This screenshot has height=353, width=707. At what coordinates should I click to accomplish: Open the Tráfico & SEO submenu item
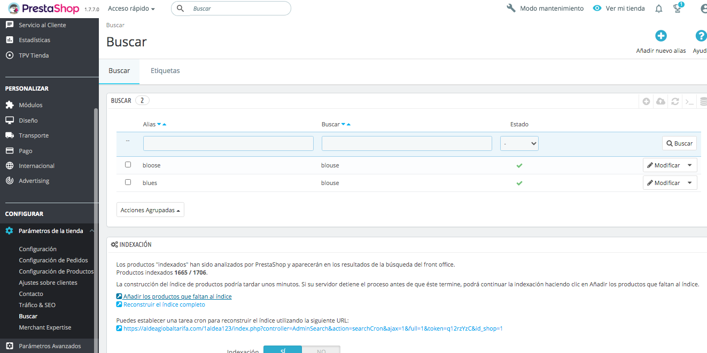[37, 305]
